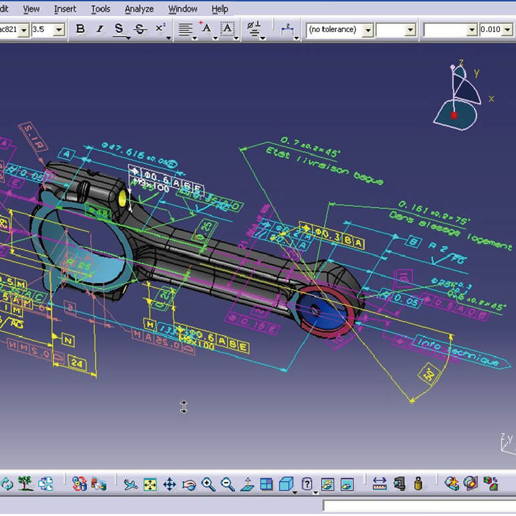The width and height of the screenshot is (516, 516).
Task: Toggle Italic text formatting
Action: click(100, 29)
